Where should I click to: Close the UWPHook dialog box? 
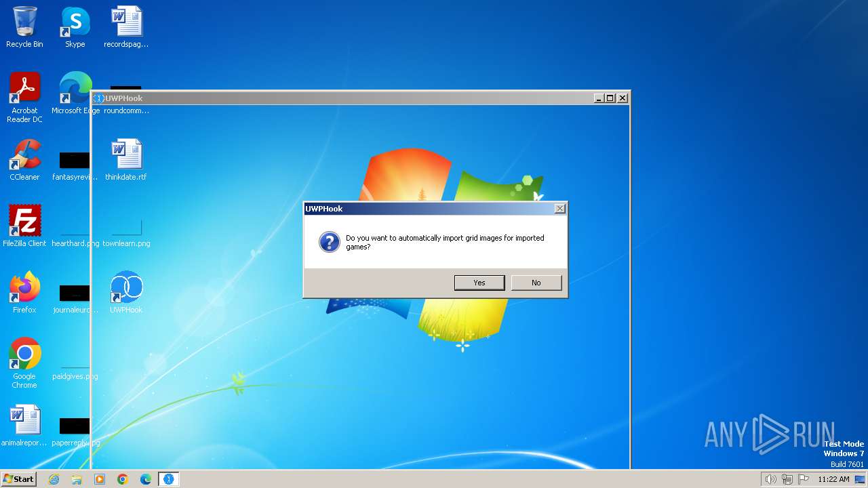point(559,209)
